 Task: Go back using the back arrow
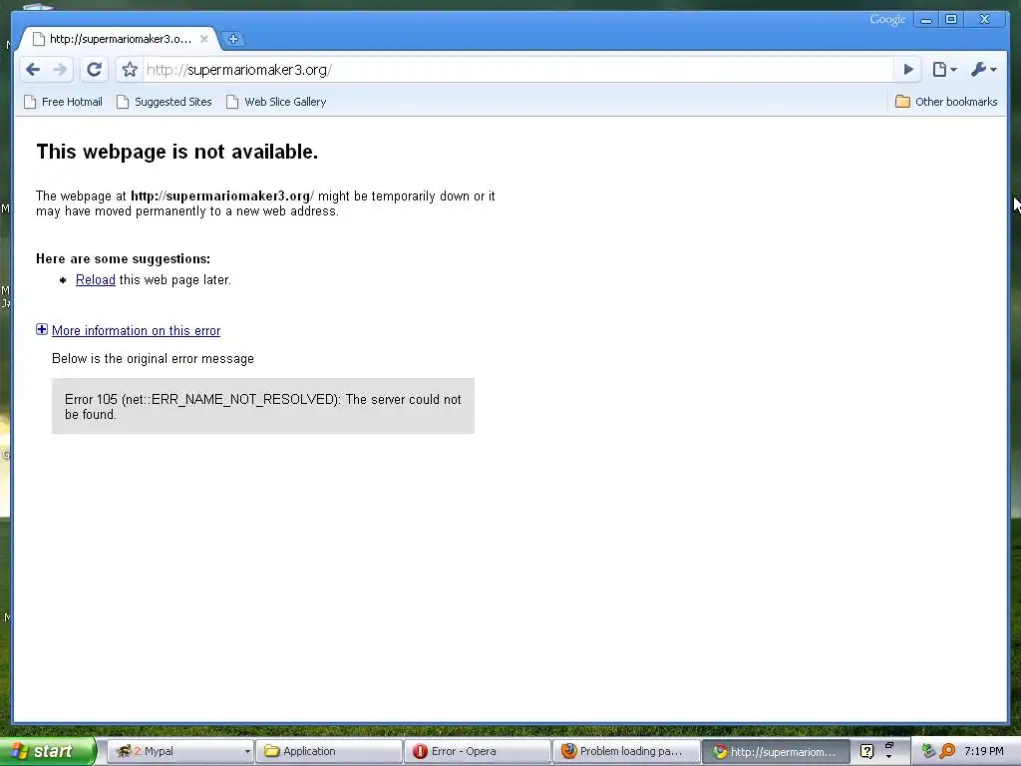pyautogui.click(x=33, y=70)
